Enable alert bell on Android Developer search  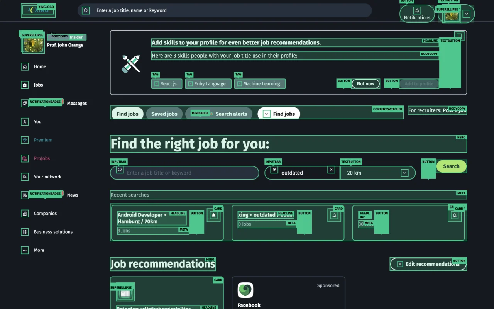pyautogui.click(x=214, y=215)
